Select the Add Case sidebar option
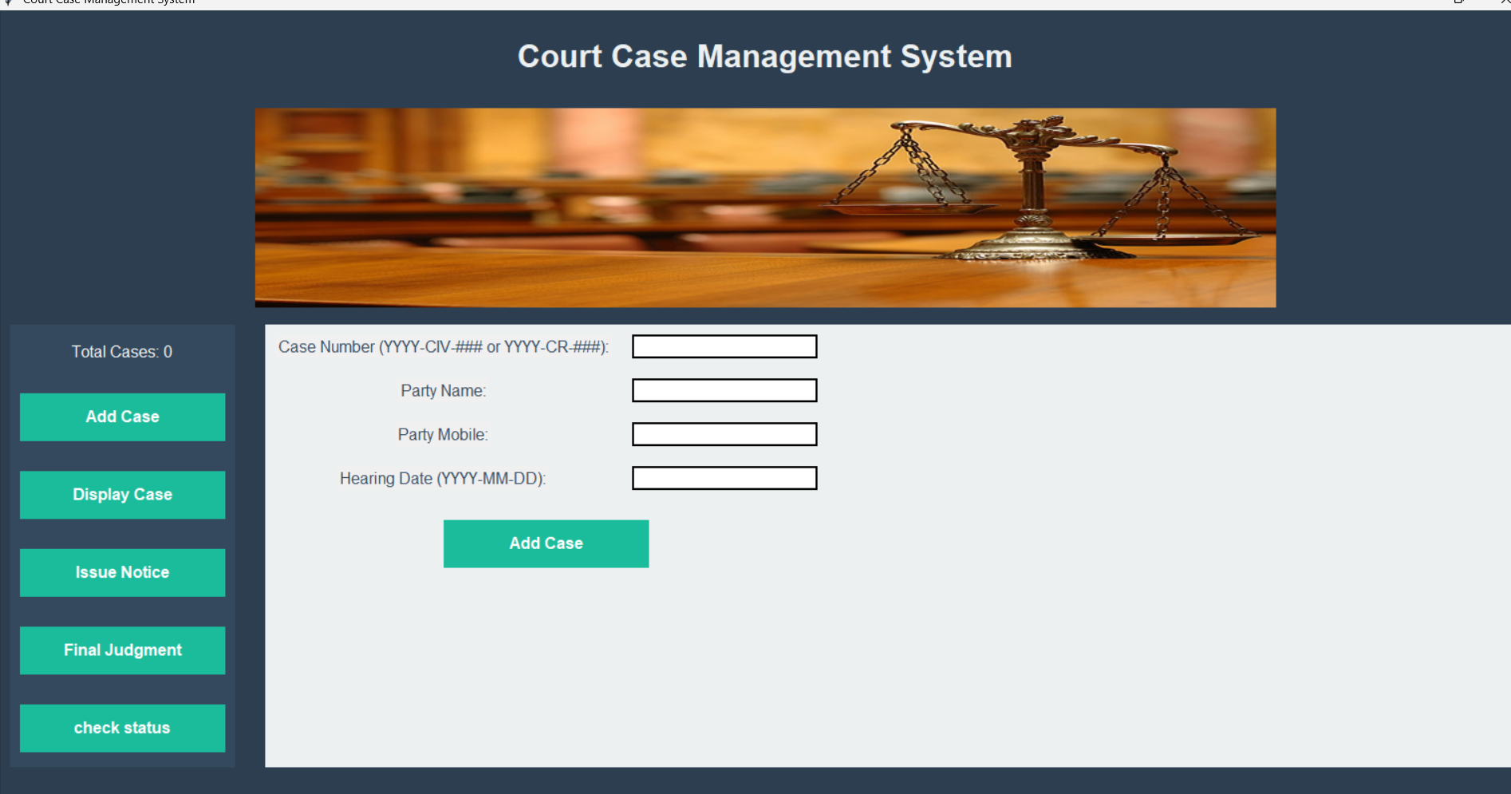The image size is (1511, 794). (x=122, y=417)
